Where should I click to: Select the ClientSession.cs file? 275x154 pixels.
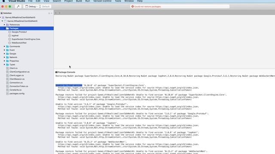(17, 79)
